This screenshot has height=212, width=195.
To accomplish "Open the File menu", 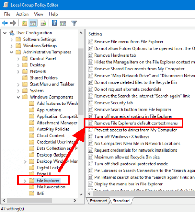I will click(x=7, y=14).
